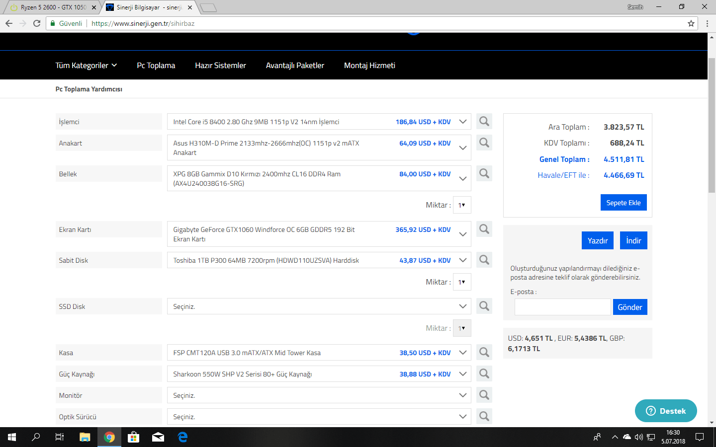Viewport: 716px width, 447px height.
Task: Focus the E-posta input field
Action: point(562,307)
